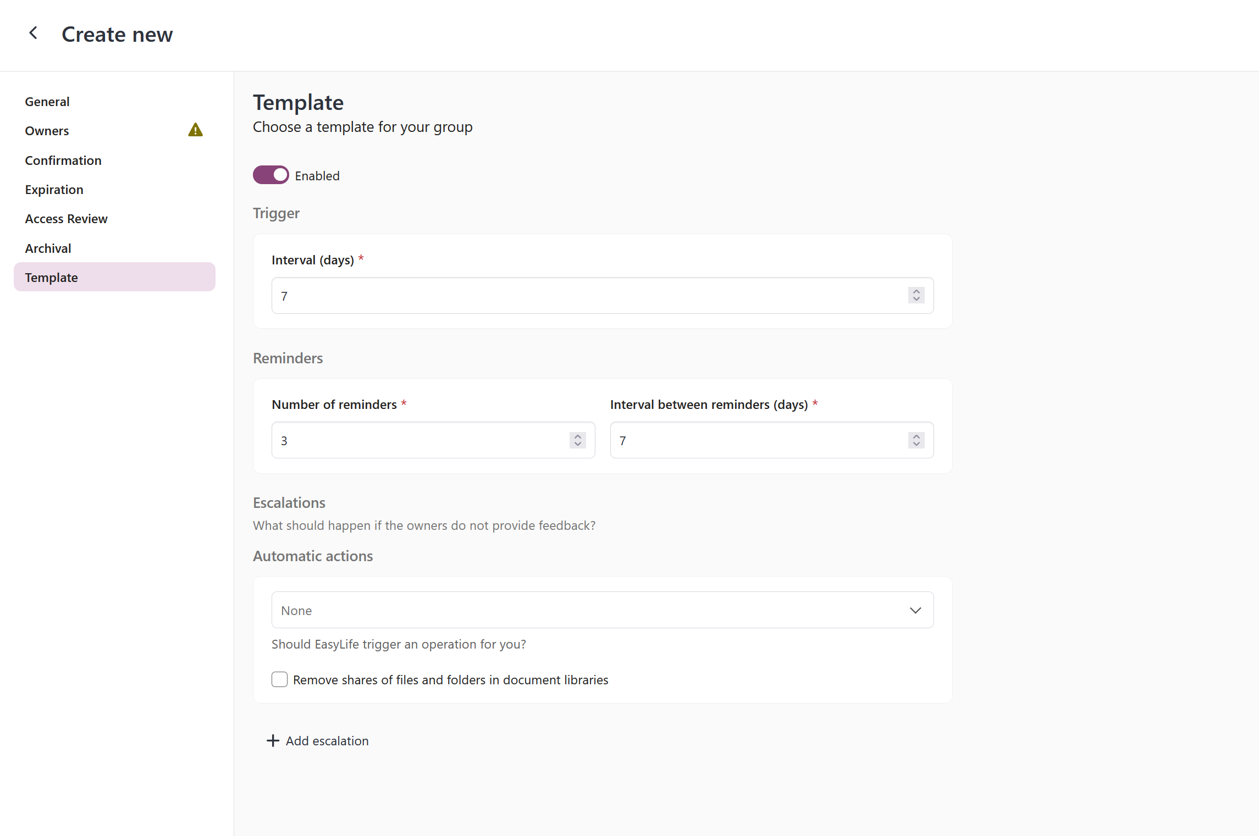The height and width of the screenshot is (836, 1259).
Task: Open the Archival section
Action: pos(48,248)
